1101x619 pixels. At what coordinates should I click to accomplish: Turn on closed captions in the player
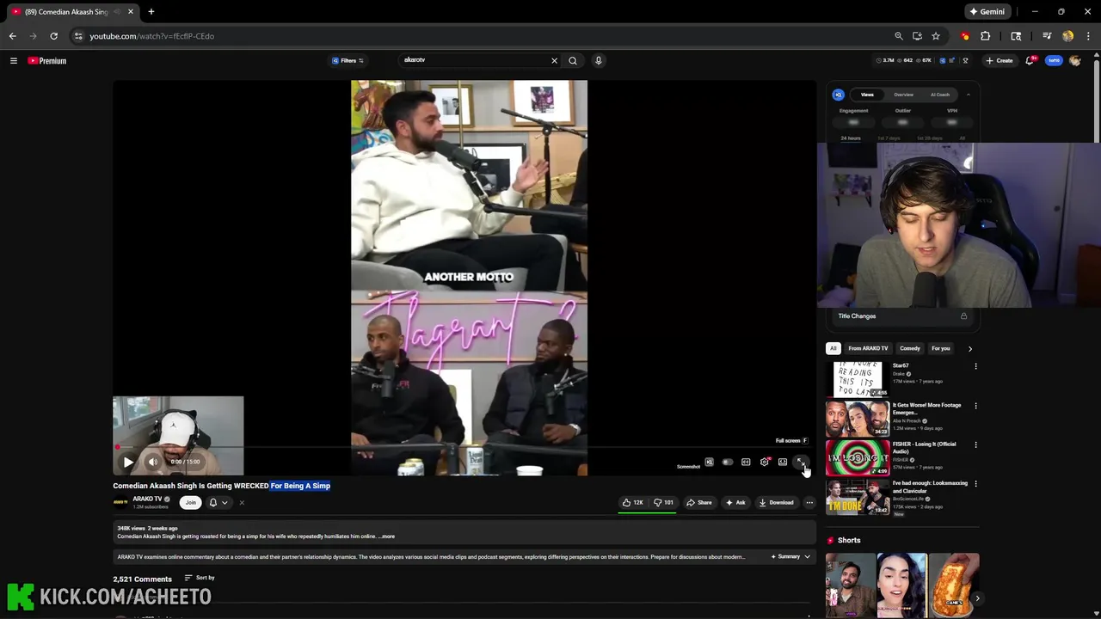pos(746,462)
